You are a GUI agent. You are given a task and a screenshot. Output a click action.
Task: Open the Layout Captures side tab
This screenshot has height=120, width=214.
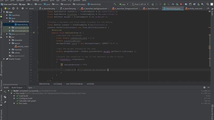[x=1, y=69]
